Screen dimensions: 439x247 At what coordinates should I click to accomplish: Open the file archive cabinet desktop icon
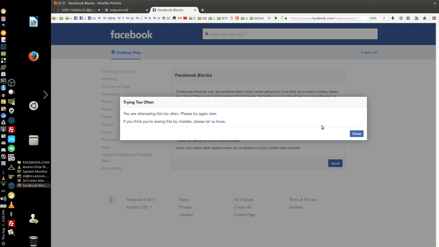pos(34,140)
